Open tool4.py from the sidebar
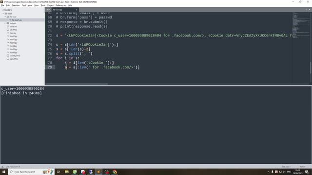This screenshot has height=175, width=312. tap(14, 46)
